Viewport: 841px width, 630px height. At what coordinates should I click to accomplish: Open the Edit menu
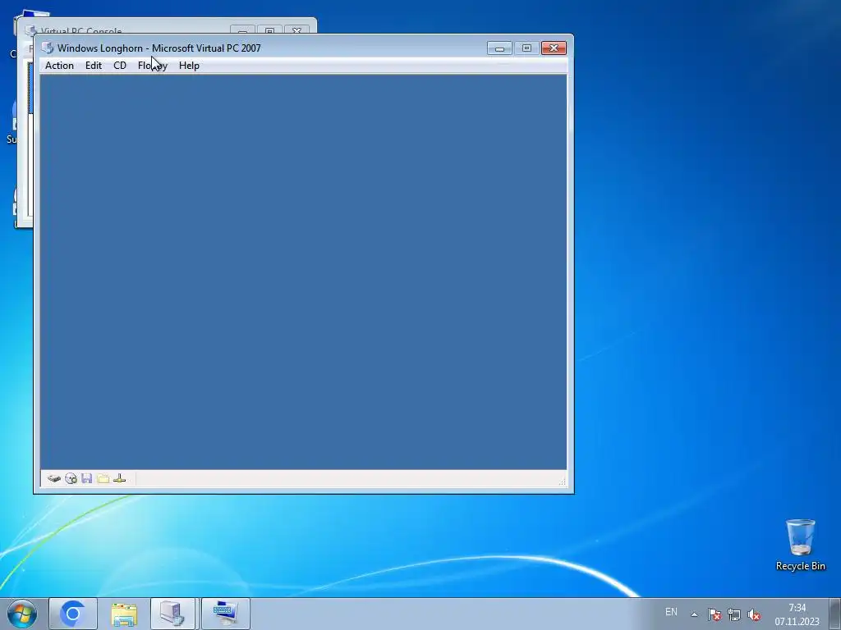[94, 66]
